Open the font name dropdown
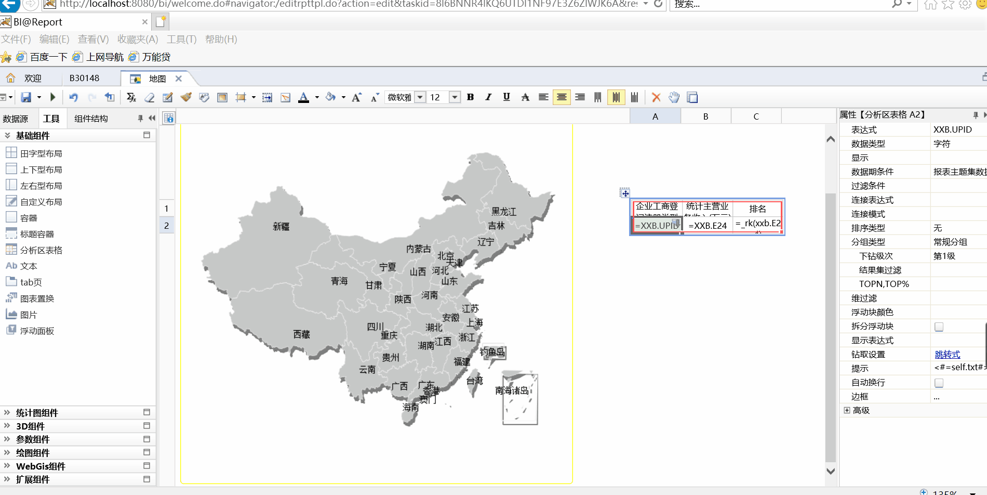The image size is (987, 495). 421,97
